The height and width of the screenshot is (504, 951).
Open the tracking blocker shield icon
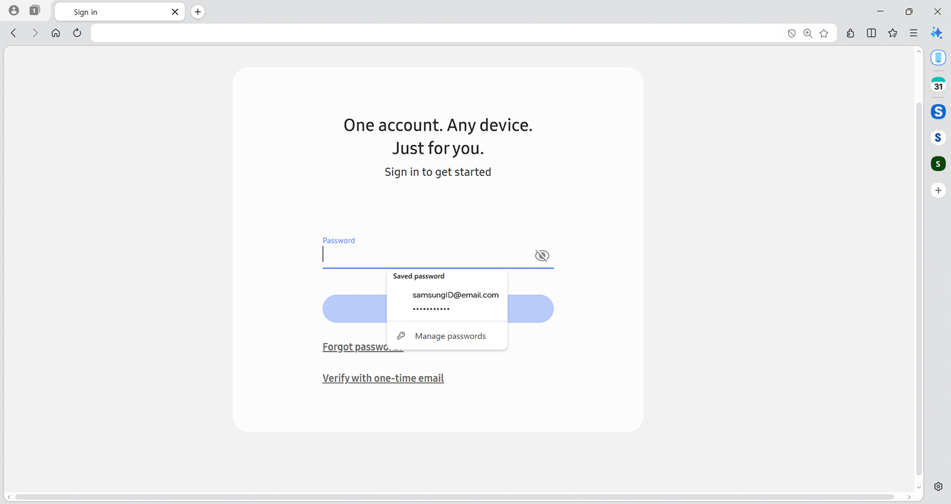coord(791,32)
